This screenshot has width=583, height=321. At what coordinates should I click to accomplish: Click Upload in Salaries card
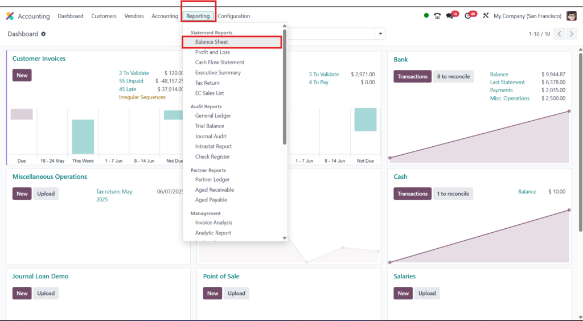[x=427, y=293]
